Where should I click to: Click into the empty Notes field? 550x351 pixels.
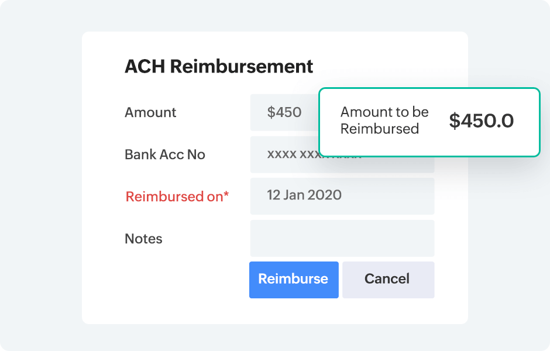[342, 238]
